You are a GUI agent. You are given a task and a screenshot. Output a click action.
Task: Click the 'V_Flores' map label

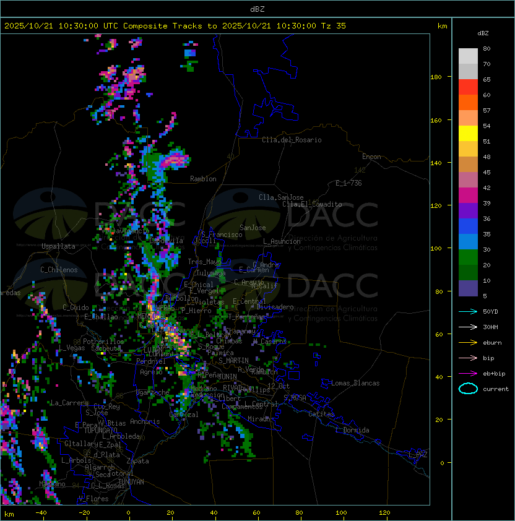click(93, 499)
